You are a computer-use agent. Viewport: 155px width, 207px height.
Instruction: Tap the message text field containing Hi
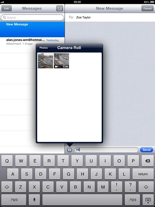point(106,150)
